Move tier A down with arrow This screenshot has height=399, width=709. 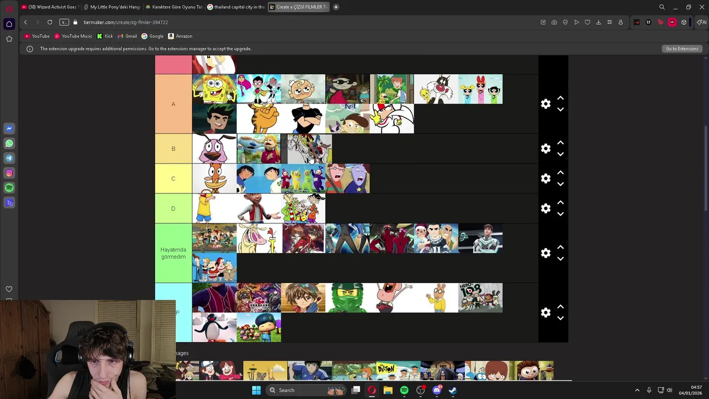click(x=560, y=110)
